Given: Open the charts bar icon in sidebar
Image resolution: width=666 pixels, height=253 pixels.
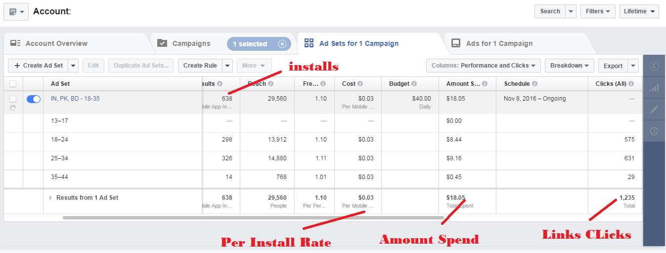Looking at the screenshot, I should pos(654,87).
